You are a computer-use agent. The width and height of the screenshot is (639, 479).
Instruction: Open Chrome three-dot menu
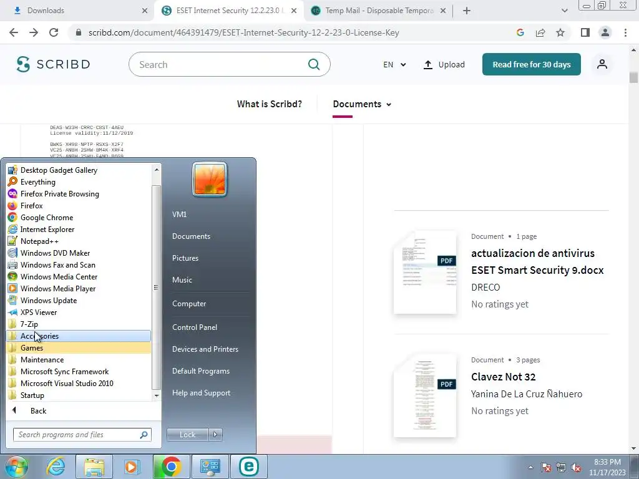pos(625,32)
